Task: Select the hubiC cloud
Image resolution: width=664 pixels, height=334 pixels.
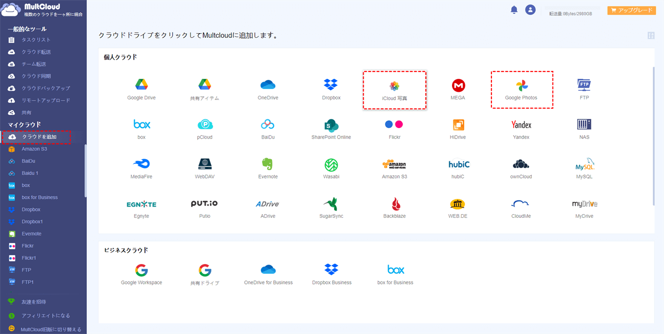Action: (459, 168)
